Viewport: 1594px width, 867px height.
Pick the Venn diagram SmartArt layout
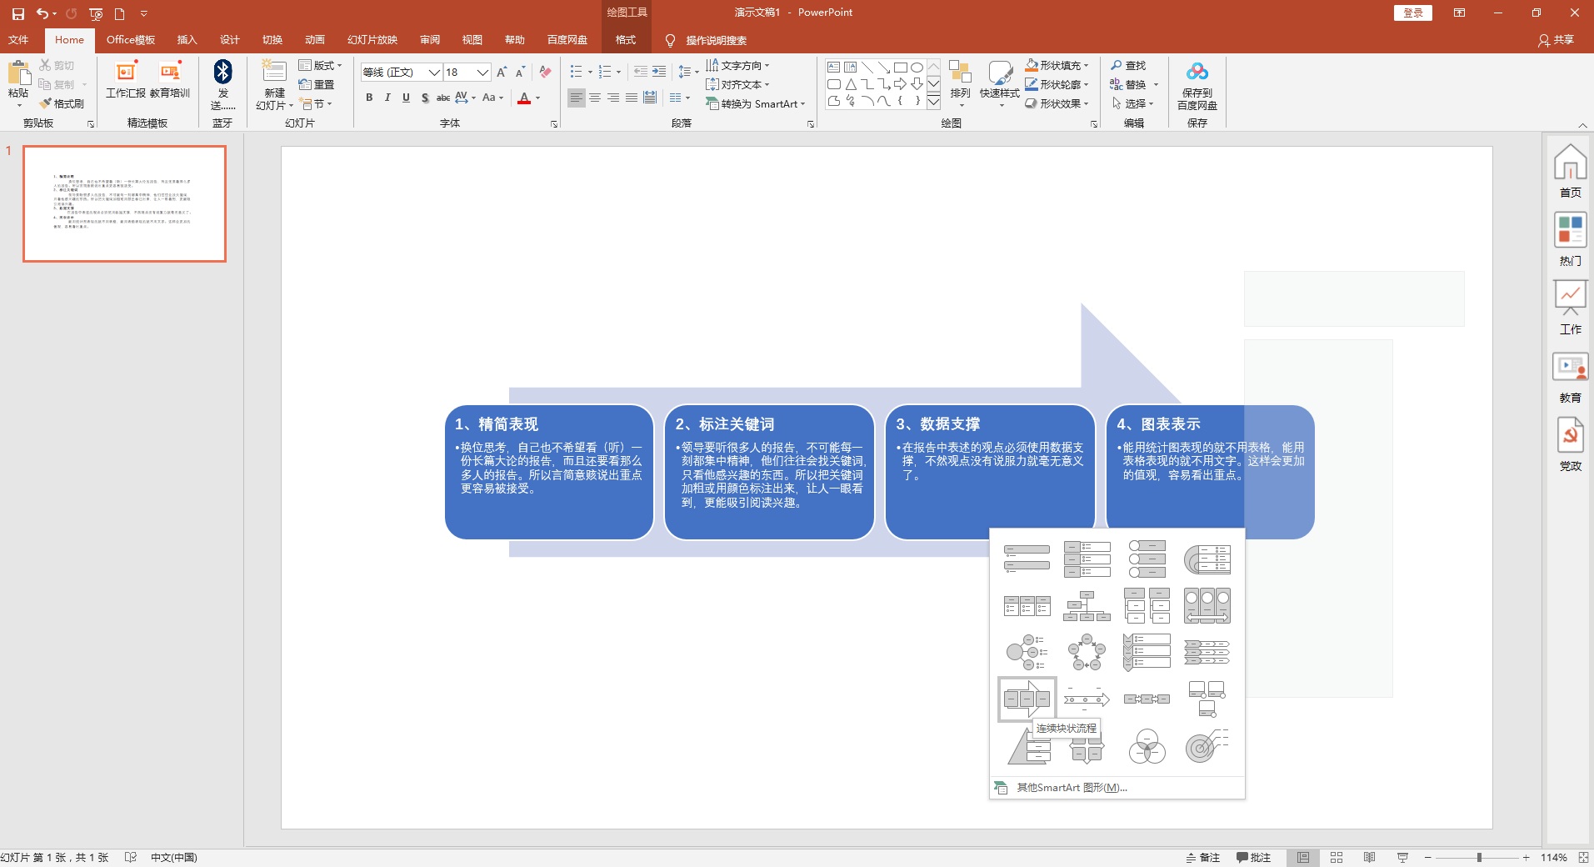[1147, 747]
